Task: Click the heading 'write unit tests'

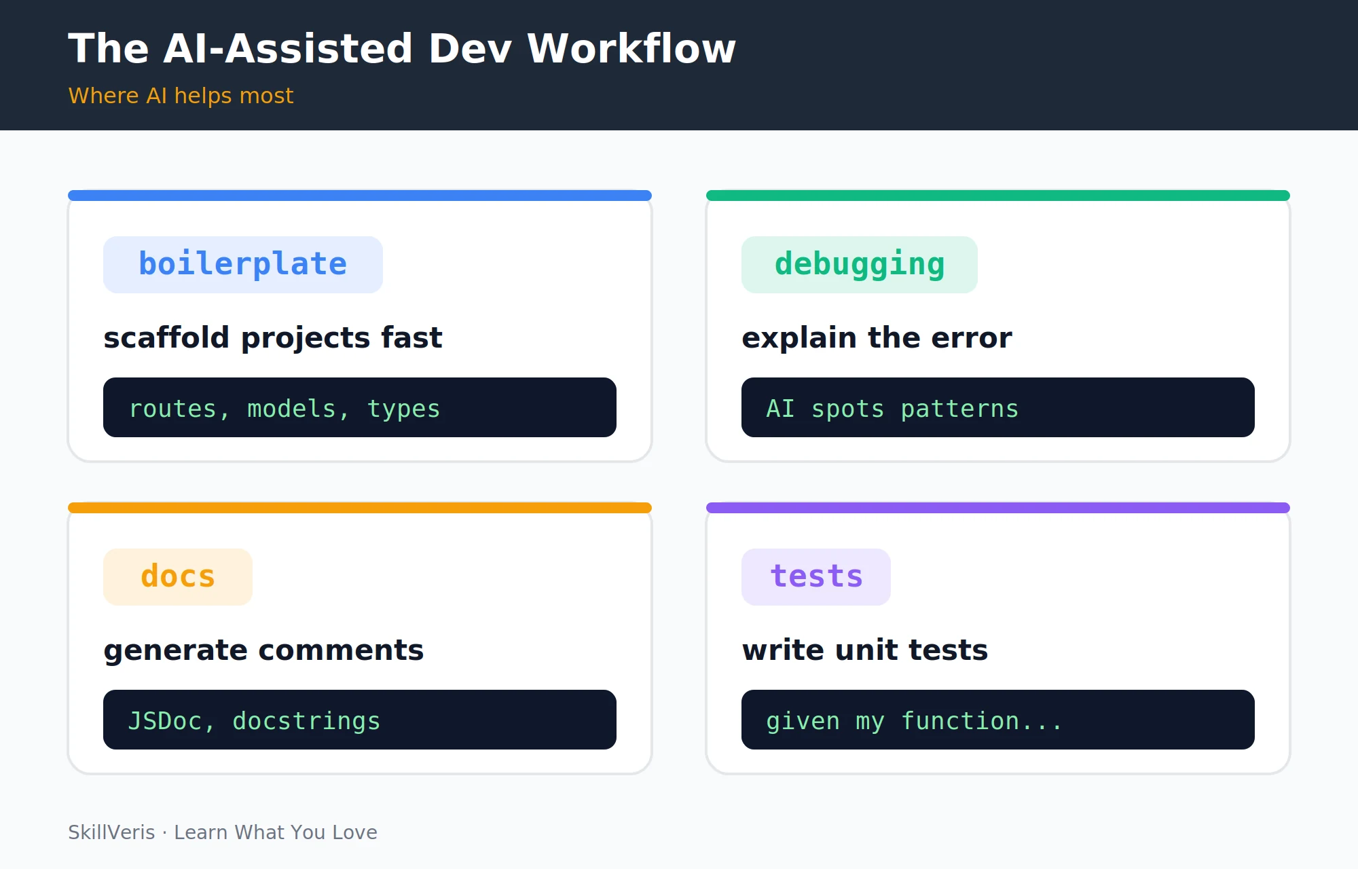Action: (x=865, y=650)
